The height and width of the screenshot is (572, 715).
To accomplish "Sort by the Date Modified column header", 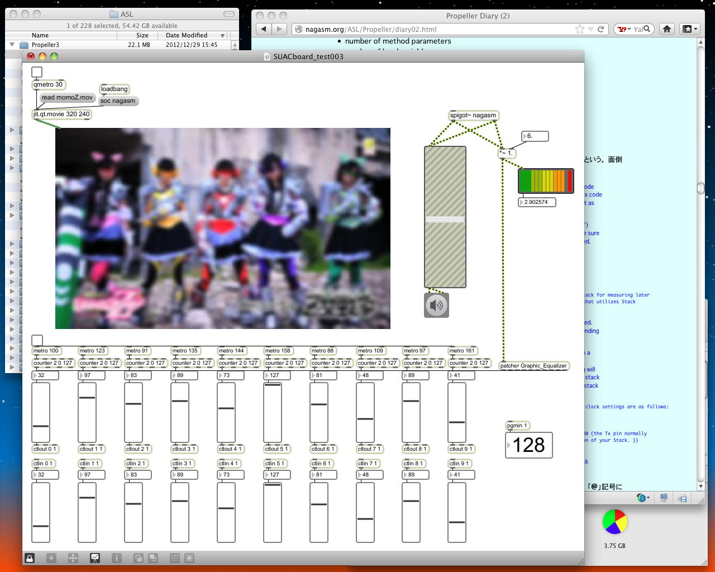I will point(187,35).
